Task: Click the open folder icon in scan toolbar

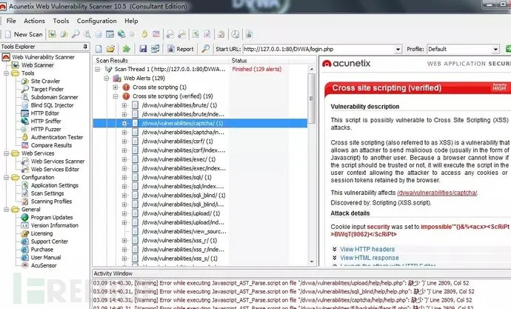Action: [110, 49]
